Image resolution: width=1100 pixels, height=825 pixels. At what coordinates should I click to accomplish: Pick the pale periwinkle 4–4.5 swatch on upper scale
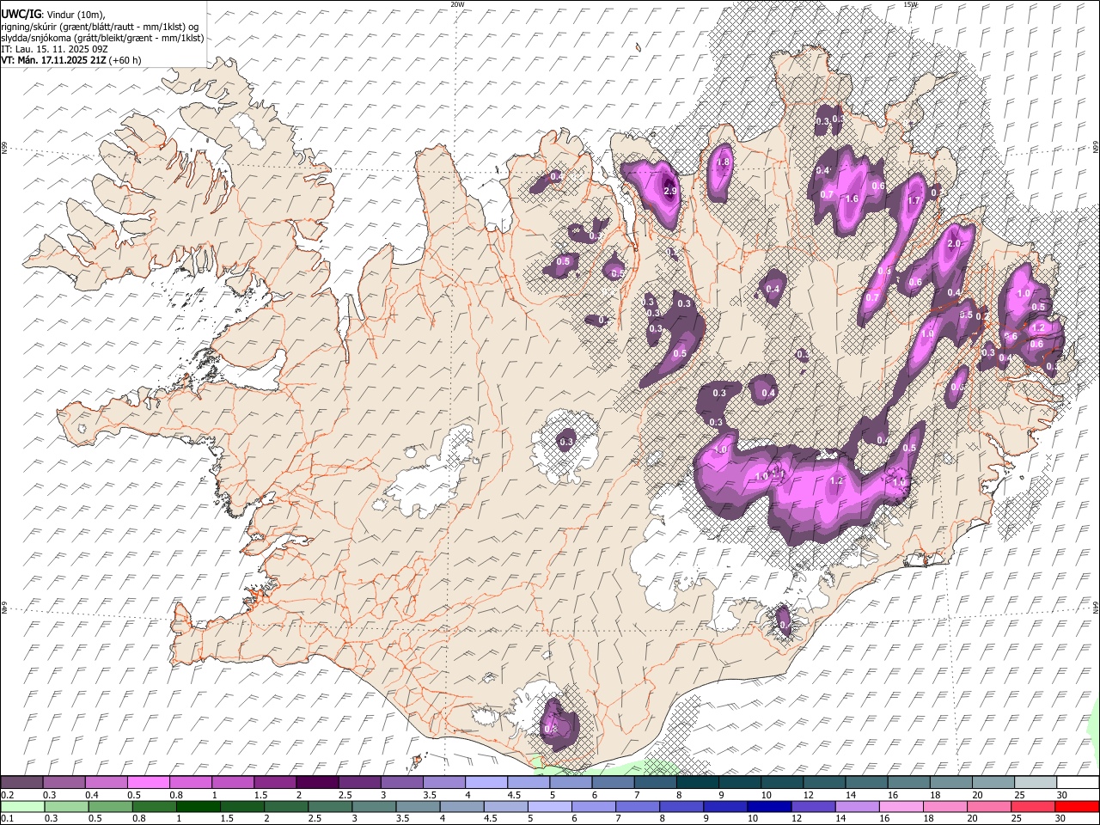tap(486, 783)
